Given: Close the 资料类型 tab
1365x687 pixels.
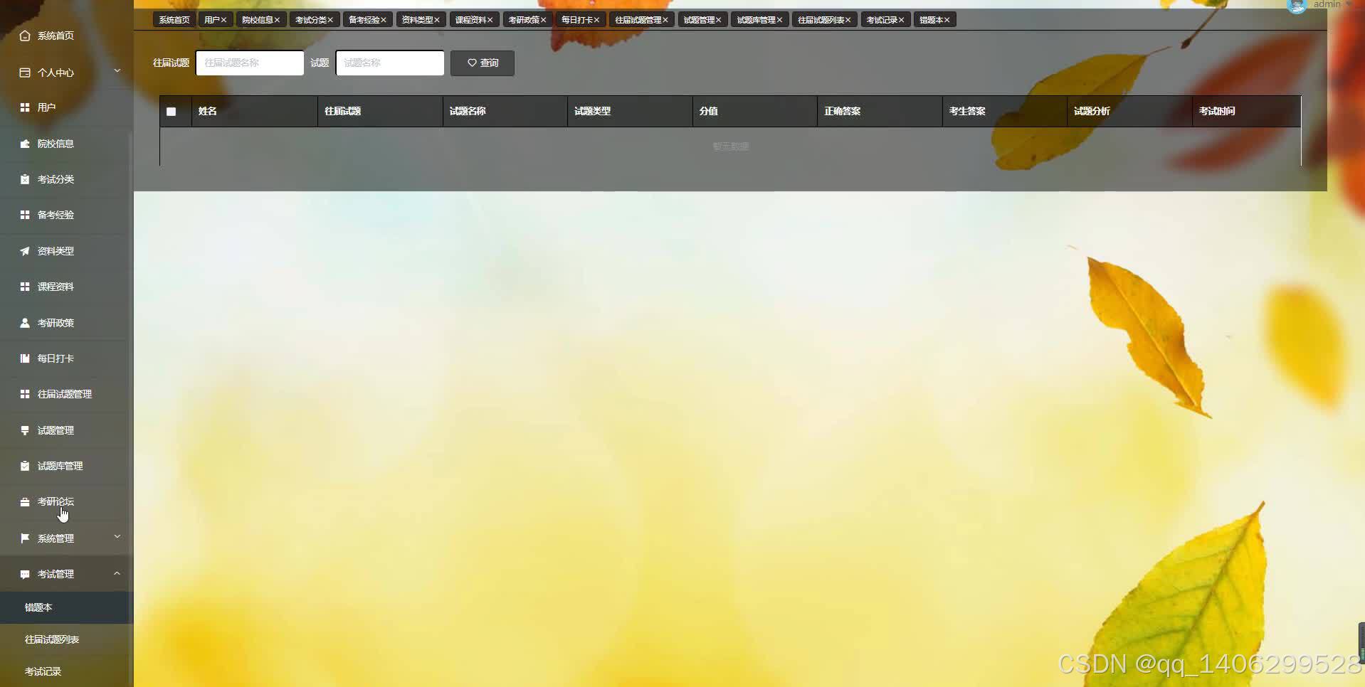Looking at the screenshot, I should click(x=436, y=20).
